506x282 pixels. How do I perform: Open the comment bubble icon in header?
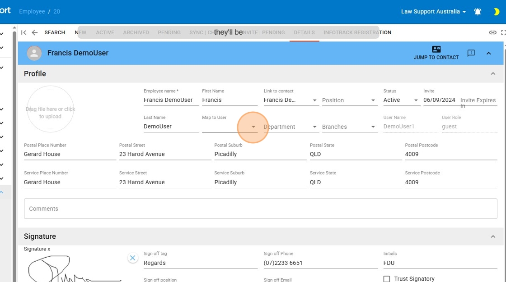471,53
